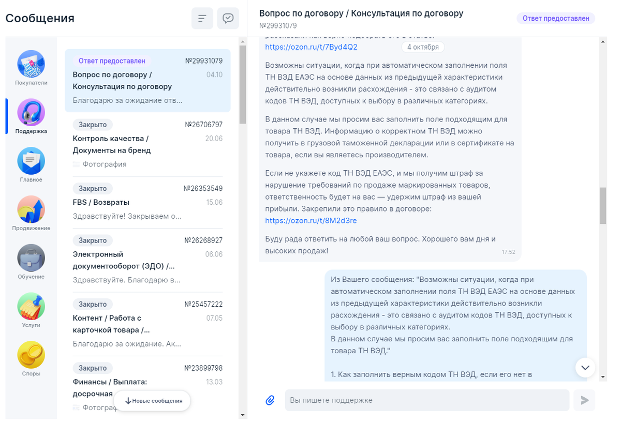The width and height of the screenshot is (621, 423).
Task: Open the Обучение section
Action: 31,258
